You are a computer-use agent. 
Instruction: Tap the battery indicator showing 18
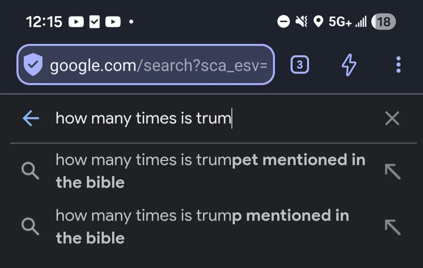383,22
